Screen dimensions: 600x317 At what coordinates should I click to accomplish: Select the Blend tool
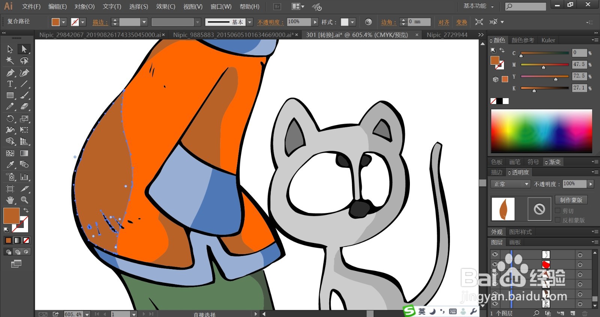24,165
